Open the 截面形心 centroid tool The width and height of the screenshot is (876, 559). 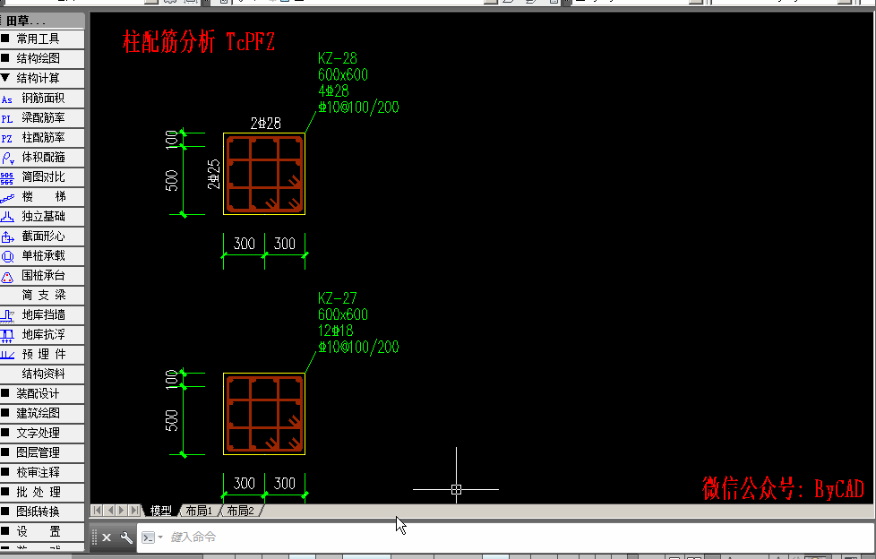(x=42, y=236)
